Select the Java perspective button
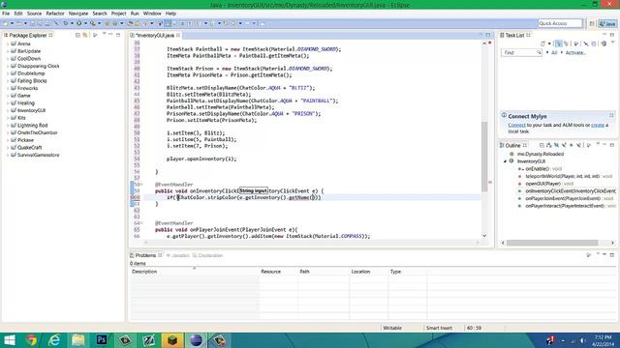The image size is (620, 348). pos(607,23)
